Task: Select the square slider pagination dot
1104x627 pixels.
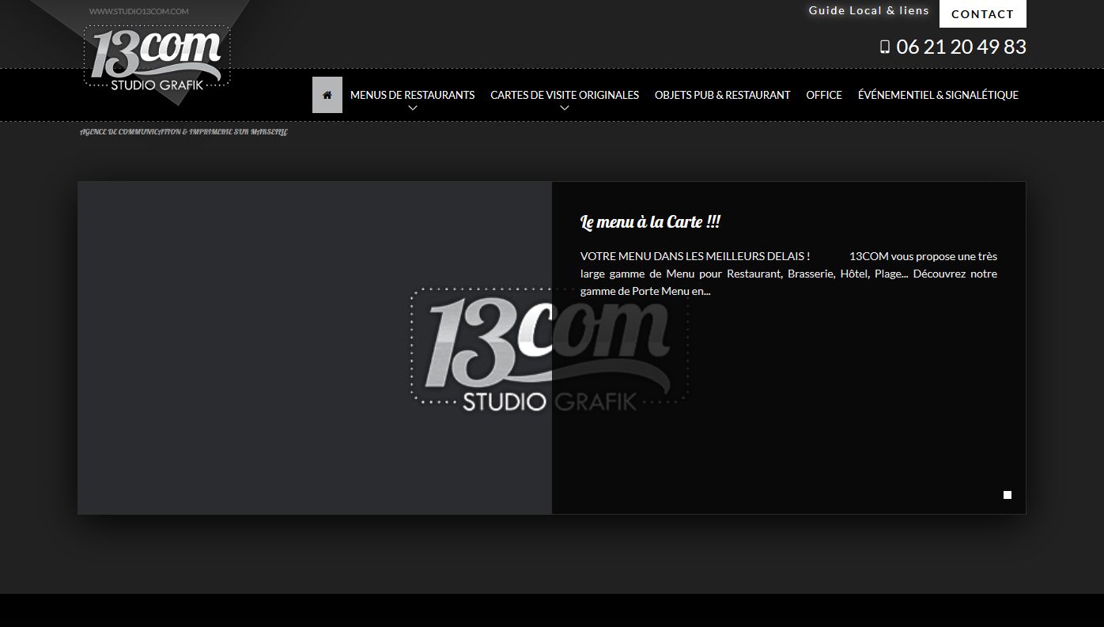Action: (1007, 495)
